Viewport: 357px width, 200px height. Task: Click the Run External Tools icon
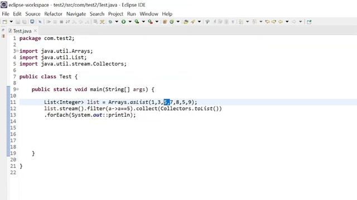(x=150, y=22)
